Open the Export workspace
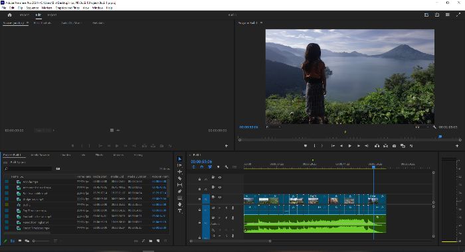This screenshot has width=465, height=252. tap(52, 15)
